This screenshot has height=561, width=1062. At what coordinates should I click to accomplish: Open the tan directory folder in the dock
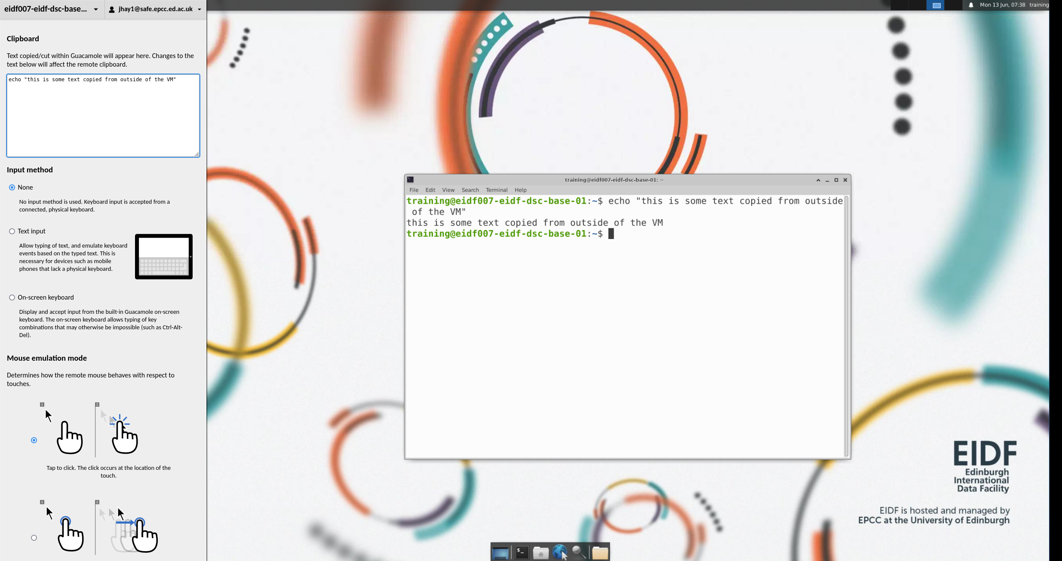[600, 552]
